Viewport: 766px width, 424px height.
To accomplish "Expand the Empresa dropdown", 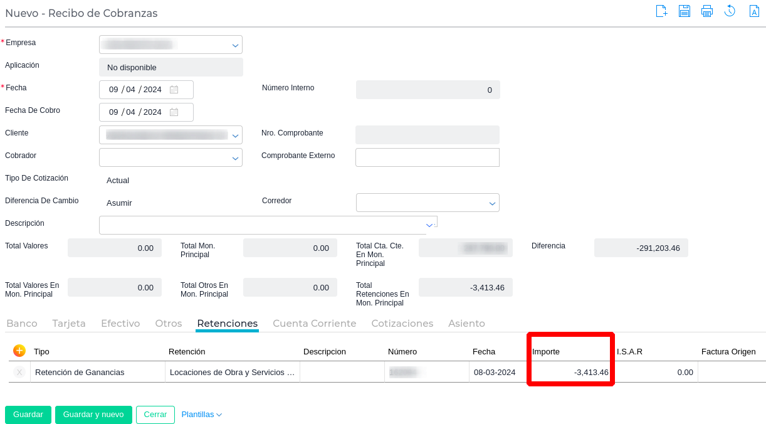I will tap(235, 45).
